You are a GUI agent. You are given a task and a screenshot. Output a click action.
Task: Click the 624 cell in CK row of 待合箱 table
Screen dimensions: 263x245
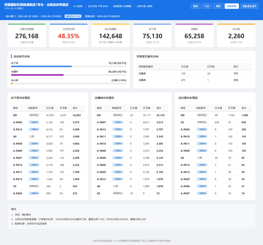217,122
